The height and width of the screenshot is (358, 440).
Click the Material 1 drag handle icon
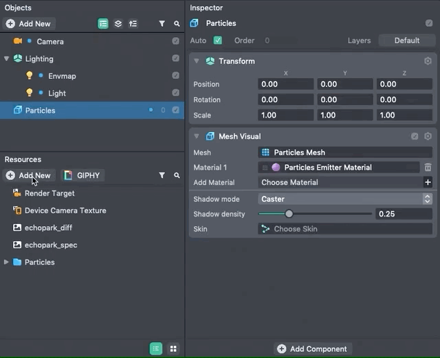tap(265, 168)
